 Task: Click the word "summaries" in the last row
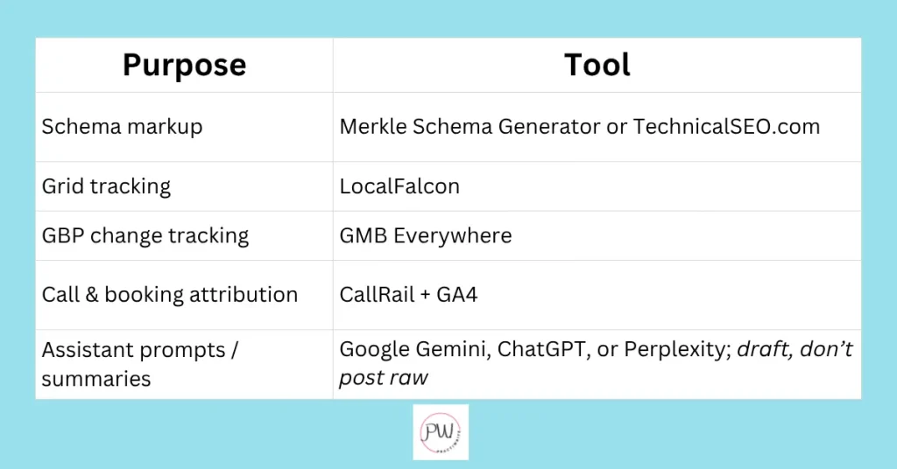(96, 379)
